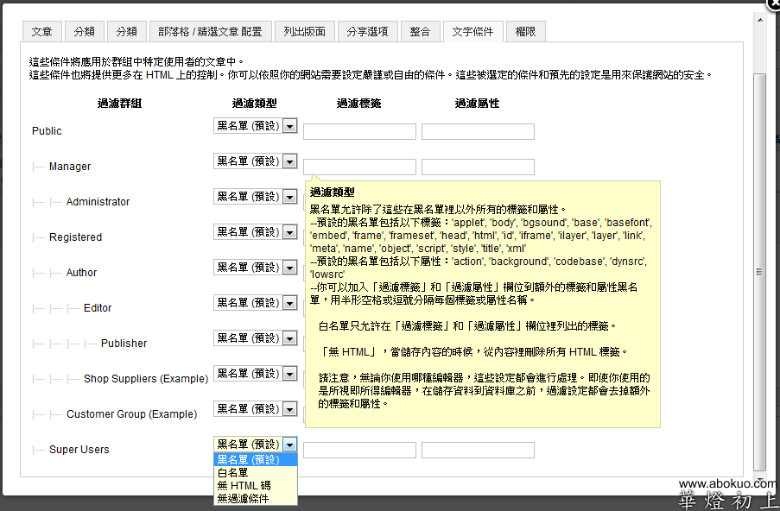Open the Registered filter type dropdown

click(255, 232)
